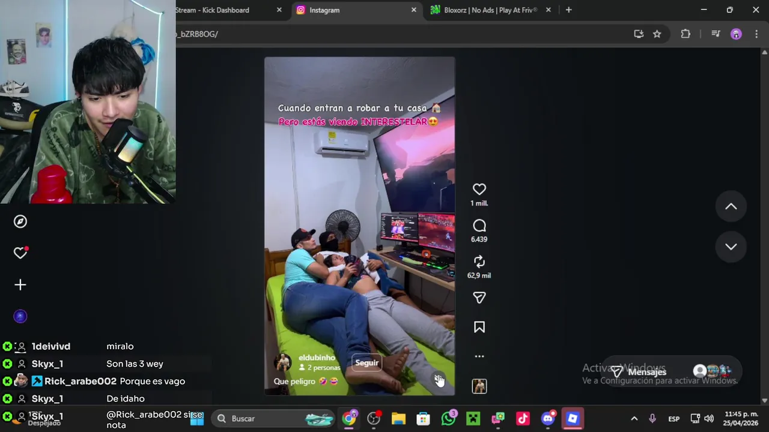Open the reel's three-dot more options
The width and height of the screenshot is (769, 432).
pyautogui.click(x=479, y=356)
